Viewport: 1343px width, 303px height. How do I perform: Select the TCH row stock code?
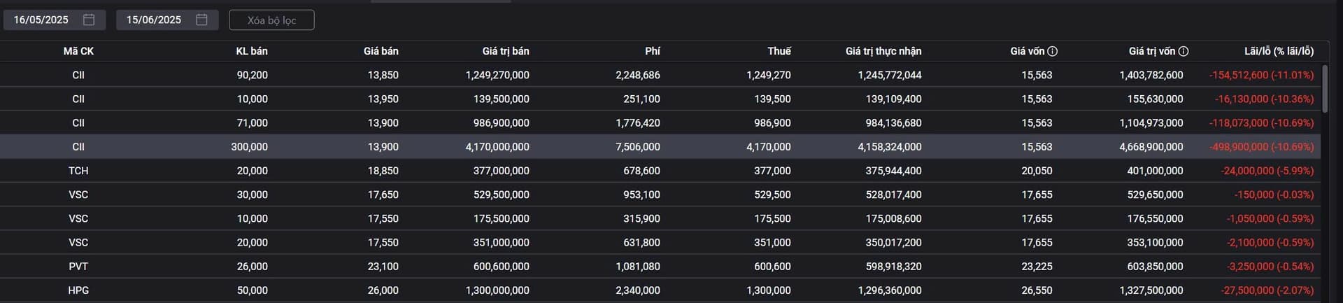(x=78, y=171)
